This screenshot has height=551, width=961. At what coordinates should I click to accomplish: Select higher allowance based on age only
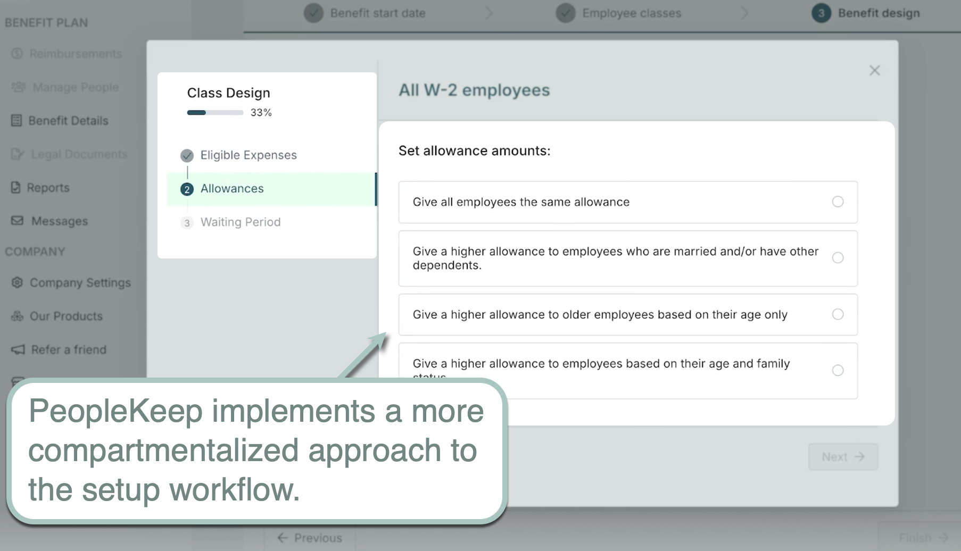[628, 314]
